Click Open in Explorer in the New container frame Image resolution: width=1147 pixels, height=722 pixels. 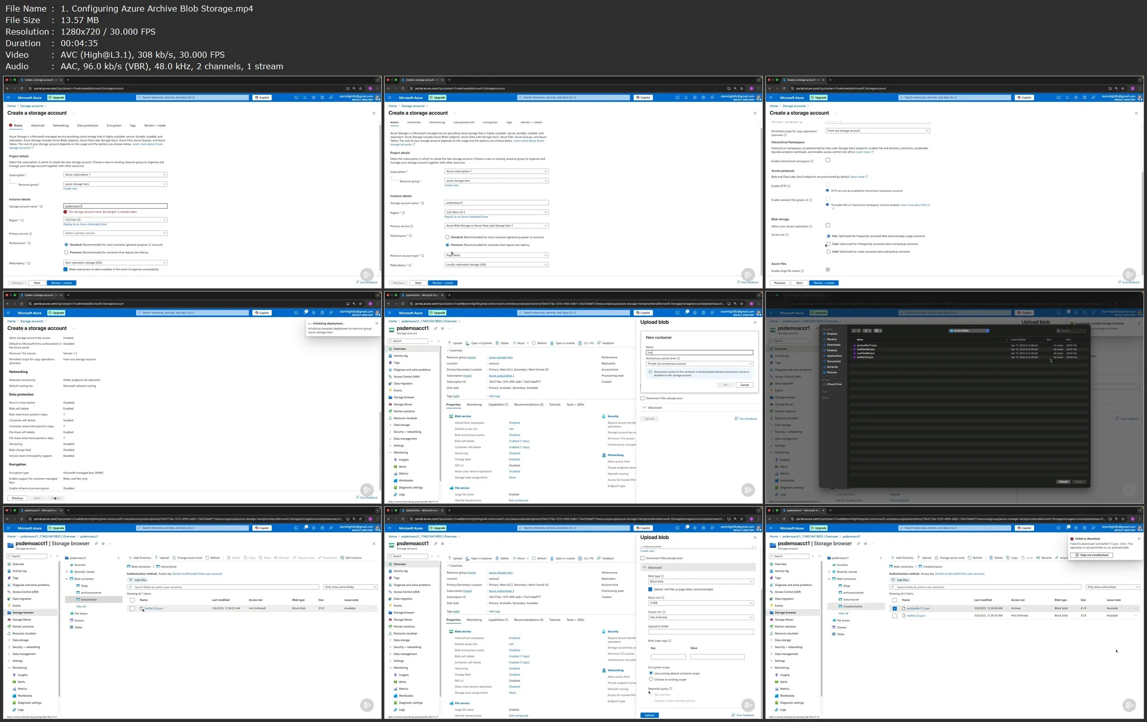[x=478, y=343]
